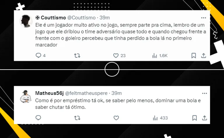Bookmark the Couttismo tweet
Viewport: 224px width, 138px height.
click(x=194, y=55)
